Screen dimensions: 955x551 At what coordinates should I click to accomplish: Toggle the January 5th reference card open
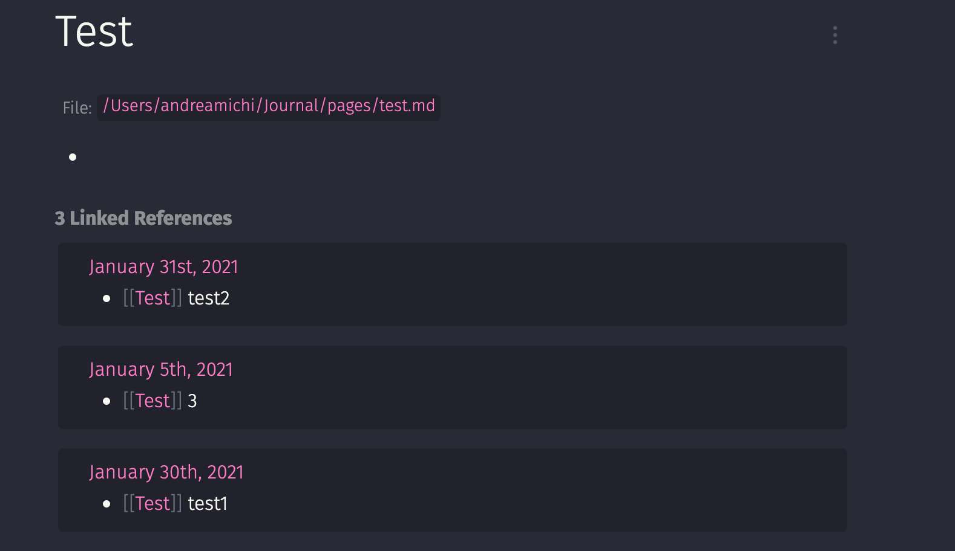[161, 369]
